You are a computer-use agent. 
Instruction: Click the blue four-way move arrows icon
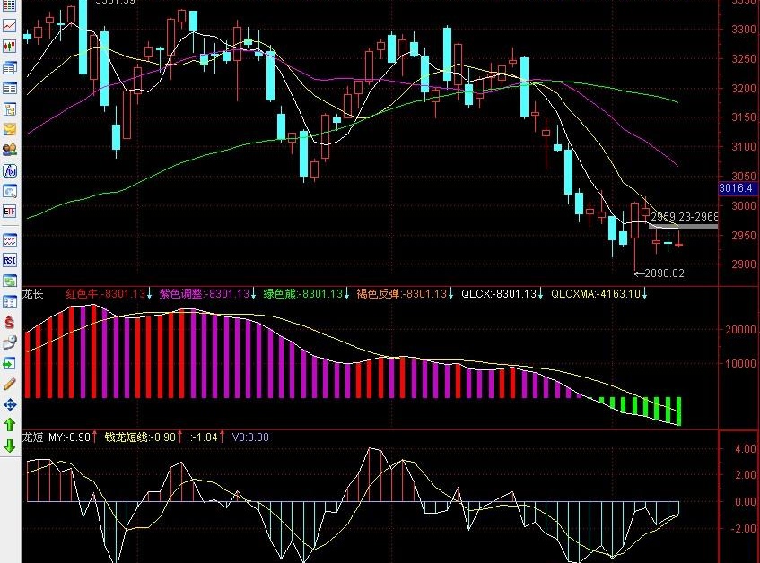click(x=10, y=404)
